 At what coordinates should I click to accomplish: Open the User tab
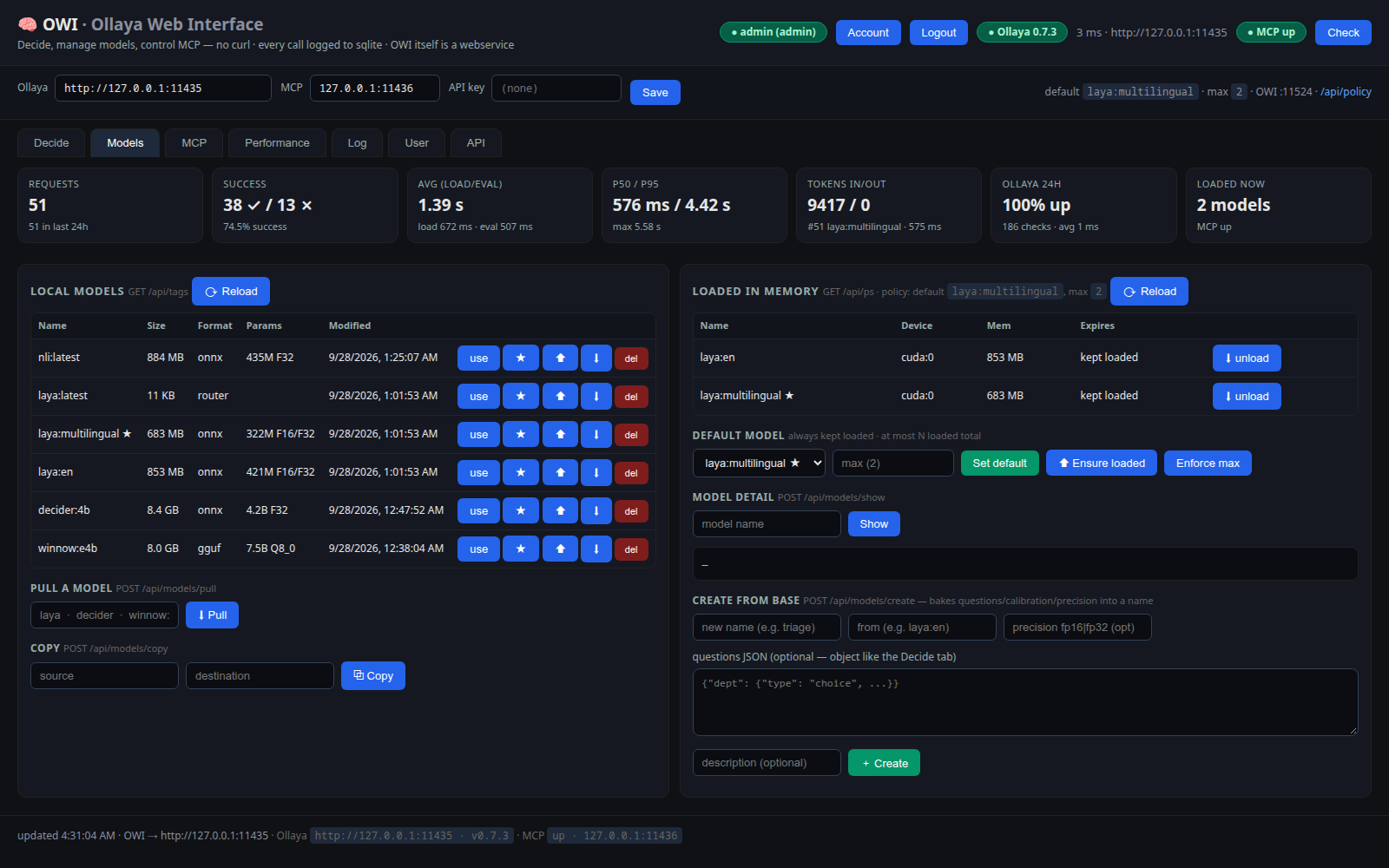(417, 143)
